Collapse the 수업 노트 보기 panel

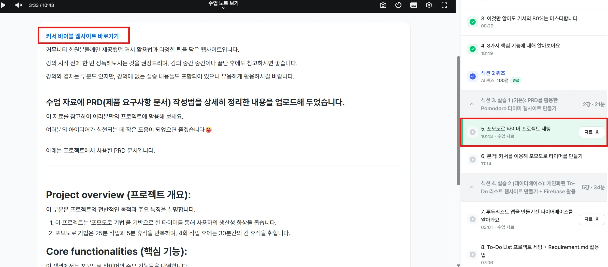[x=224, y=5]
